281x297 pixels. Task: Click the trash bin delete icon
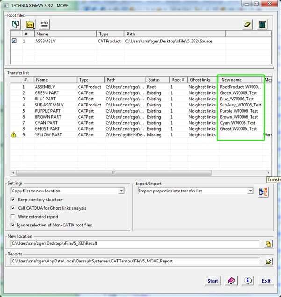pyautogui.click(x=262, y=24)
